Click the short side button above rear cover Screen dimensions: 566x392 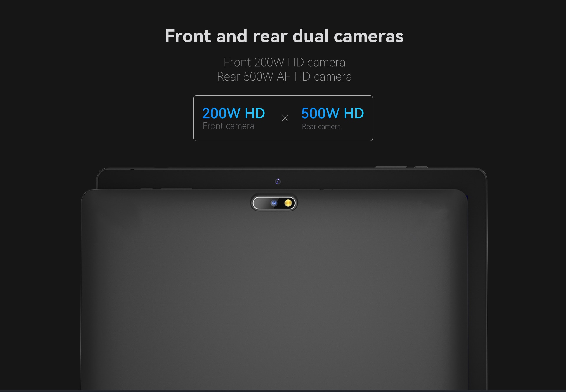pos(147,188)
